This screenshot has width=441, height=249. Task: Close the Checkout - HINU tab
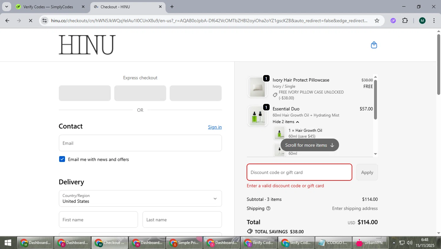160,7
